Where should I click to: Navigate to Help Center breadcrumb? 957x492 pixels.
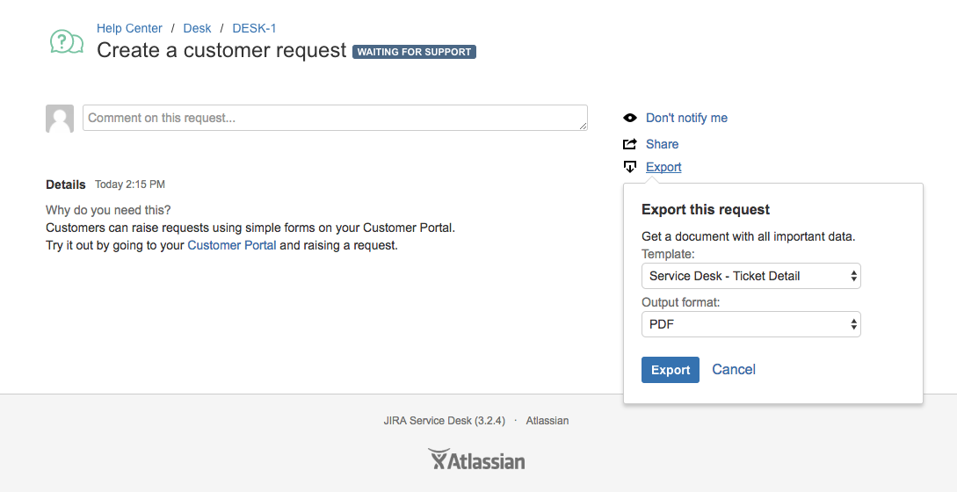(x=129, y=28)
